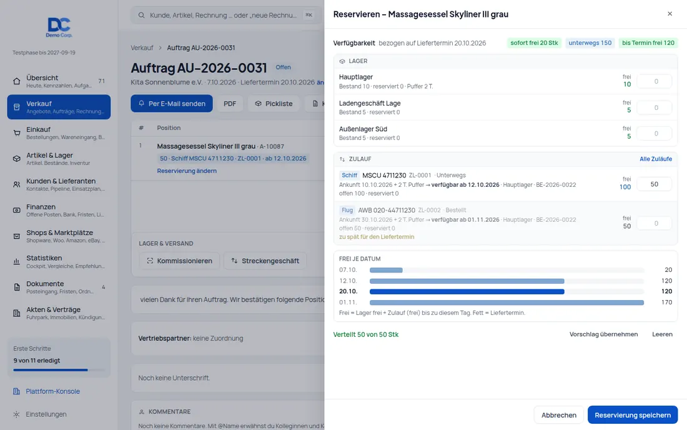The width and height of the screenshot is (687, 430).
Task: Click the Einkauf cart icon
Action: 17,133
